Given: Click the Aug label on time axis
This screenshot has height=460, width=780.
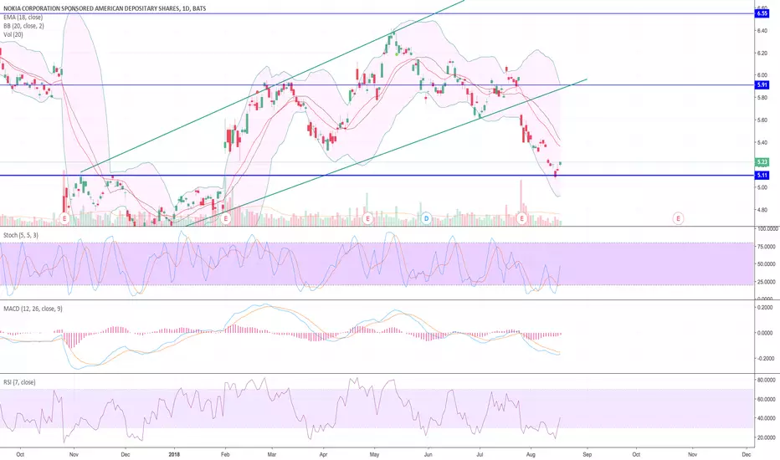Looking at the screenshot, I should (531, 454).
